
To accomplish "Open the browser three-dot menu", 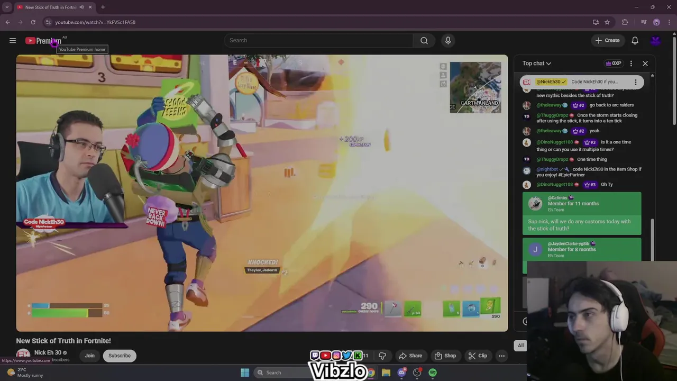I will pyautogui.click(x=669, y=22).
